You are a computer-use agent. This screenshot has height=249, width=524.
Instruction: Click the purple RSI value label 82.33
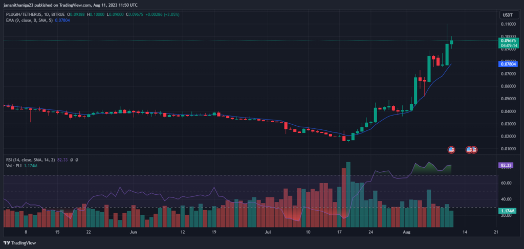pos(506,166)
